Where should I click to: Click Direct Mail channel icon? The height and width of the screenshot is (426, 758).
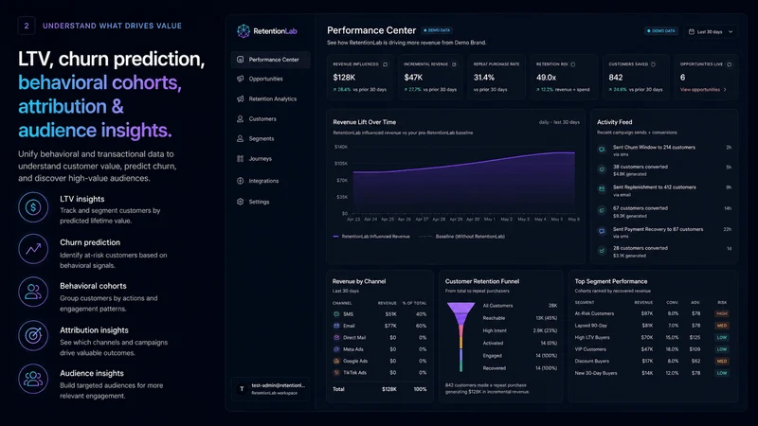336,337
